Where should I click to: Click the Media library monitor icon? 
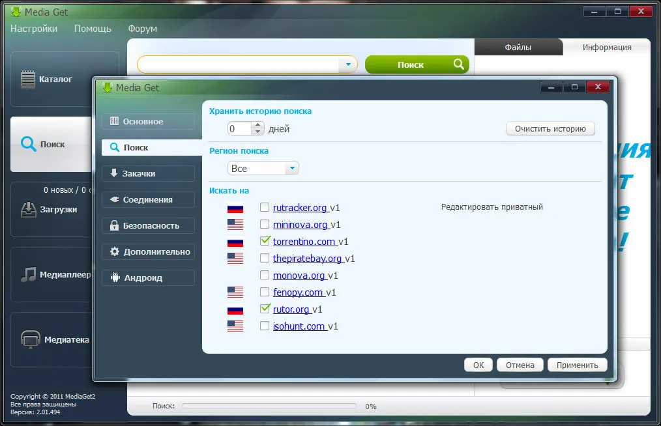31,339
